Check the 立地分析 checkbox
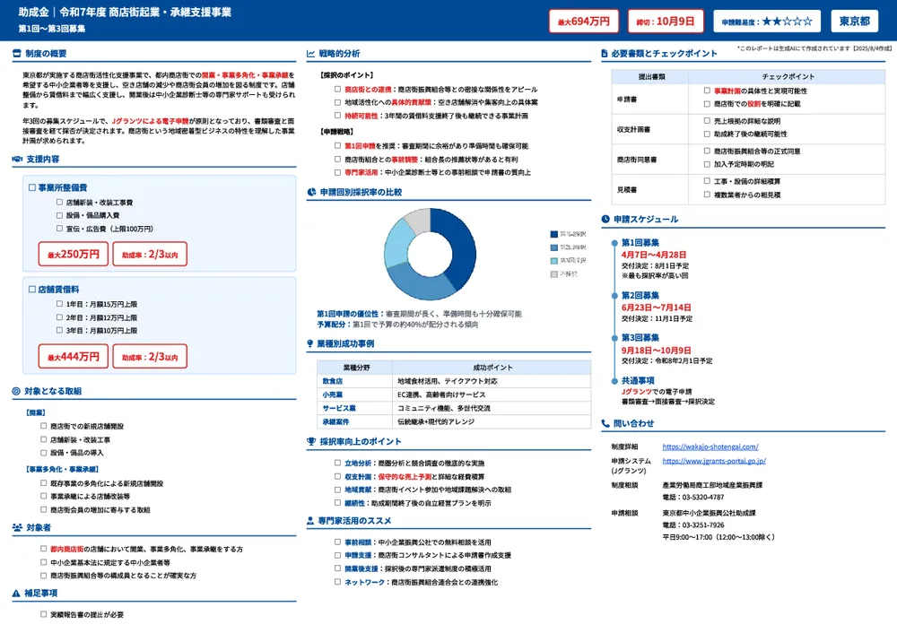This screenshot has height=633, width=897. (337, 463)
